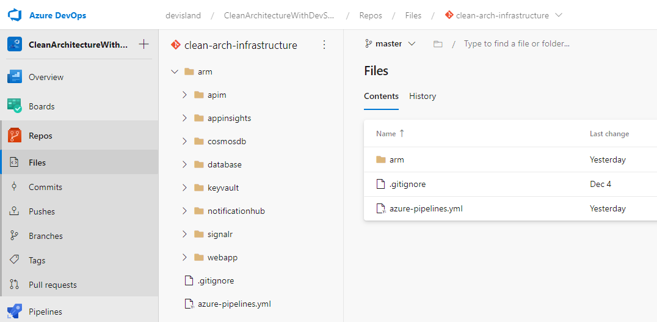This screenshot has height=322, width=657.
Task: Expand the keyvault folder
Action: coord(184,188)
